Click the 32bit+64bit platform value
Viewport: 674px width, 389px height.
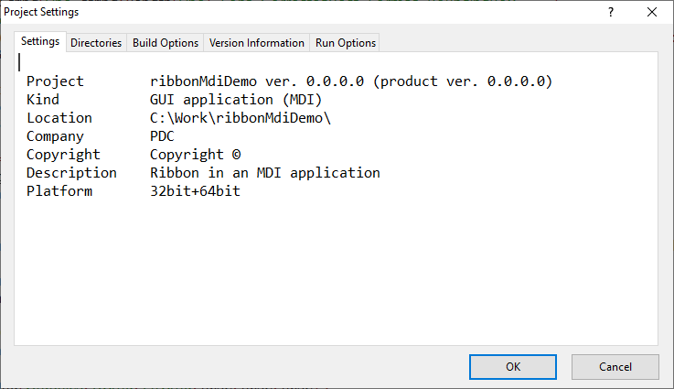(195, 191)
